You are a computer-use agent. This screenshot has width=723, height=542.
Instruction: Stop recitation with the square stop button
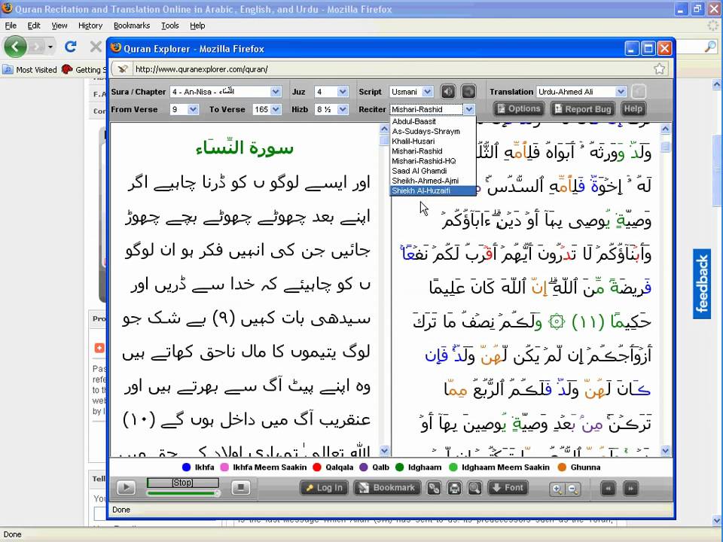click(240, 488)
